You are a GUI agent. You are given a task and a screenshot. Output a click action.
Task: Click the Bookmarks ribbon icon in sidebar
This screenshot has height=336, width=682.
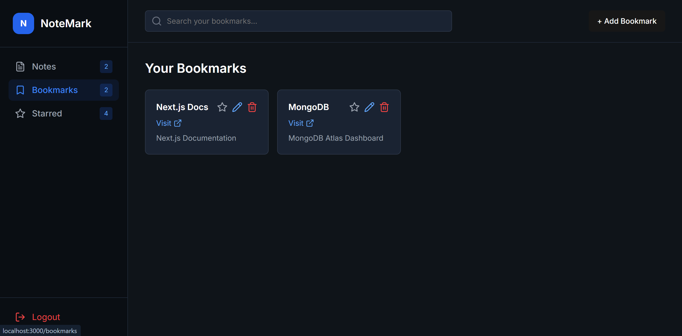(20, 90)
